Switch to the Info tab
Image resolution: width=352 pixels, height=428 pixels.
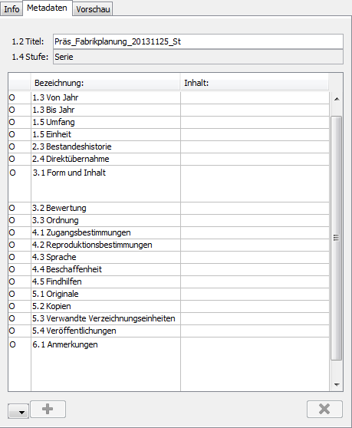12,9
